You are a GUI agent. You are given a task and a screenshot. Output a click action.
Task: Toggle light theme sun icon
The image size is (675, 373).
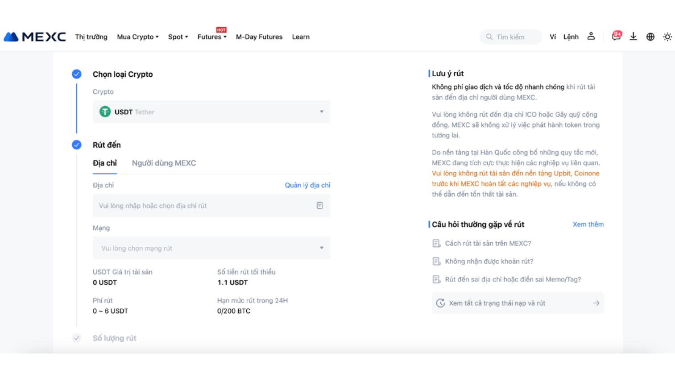tap(667, 37)
